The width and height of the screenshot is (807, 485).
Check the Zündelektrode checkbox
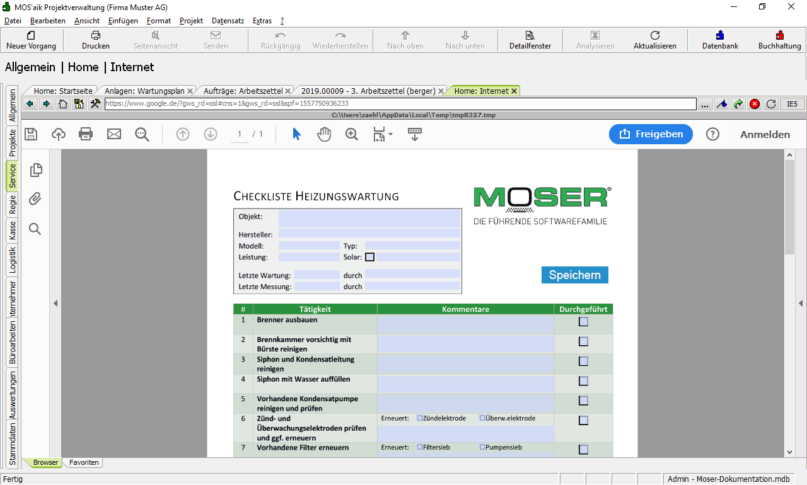click(x=420, y=418)
